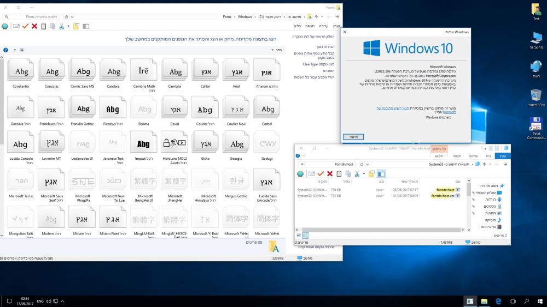547x307 pixels.
Task: Open the קובץ menu in Fonts window
Action: [x=336, y=26]
